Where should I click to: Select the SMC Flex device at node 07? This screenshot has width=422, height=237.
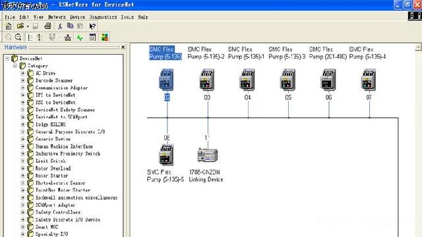coord(369,80)
